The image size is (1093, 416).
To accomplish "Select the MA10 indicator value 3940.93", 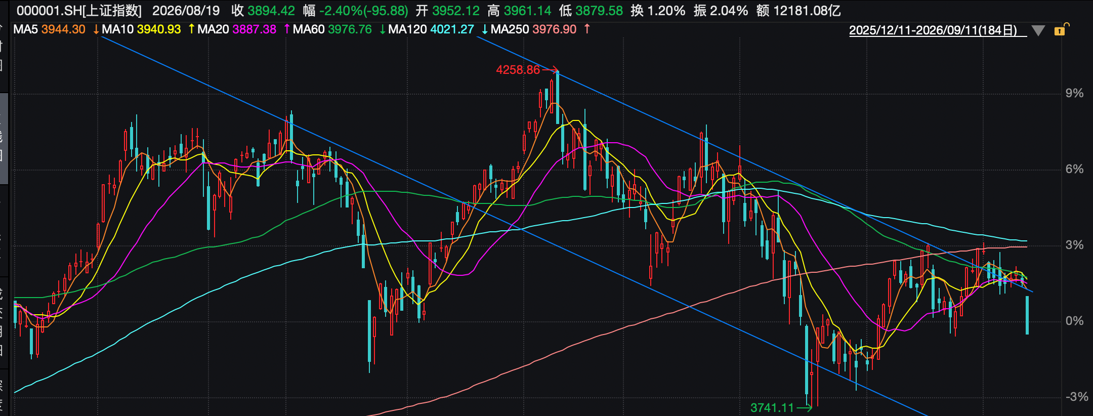I will (x=159, y=29).
